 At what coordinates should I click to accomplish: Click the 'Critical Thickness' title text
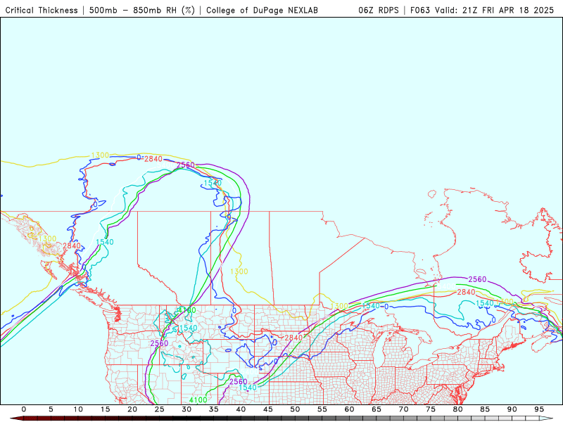(x=42, y=10)
